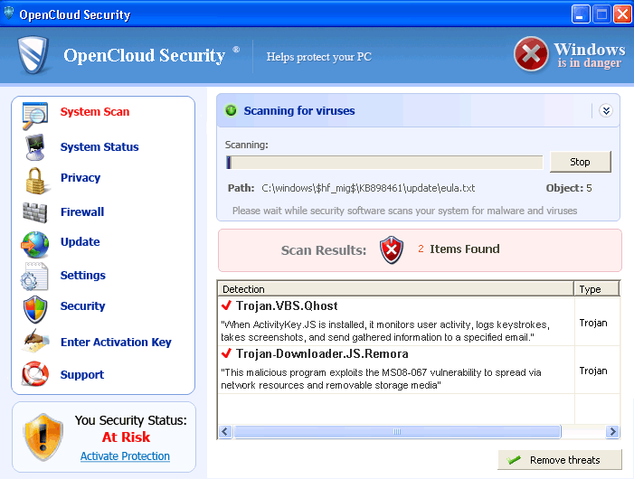Click the Firewall brick wall icon
The height and width of the screenshot is (479, 634).
35,212
